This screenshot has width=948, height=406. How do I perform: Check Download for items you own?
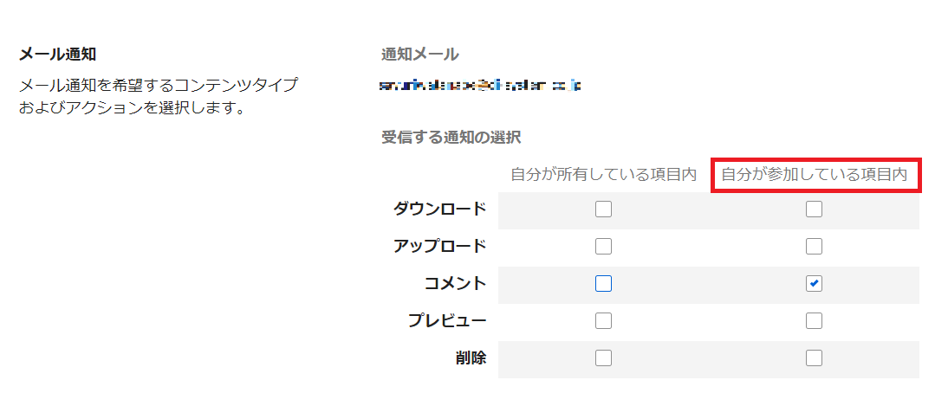pyautogui.click(x=604, y=209)
